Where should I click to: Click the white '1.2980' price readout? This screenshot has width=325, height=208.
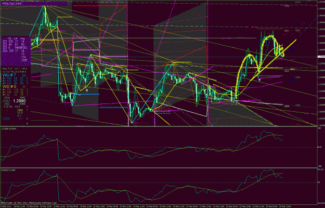point(19,101)
